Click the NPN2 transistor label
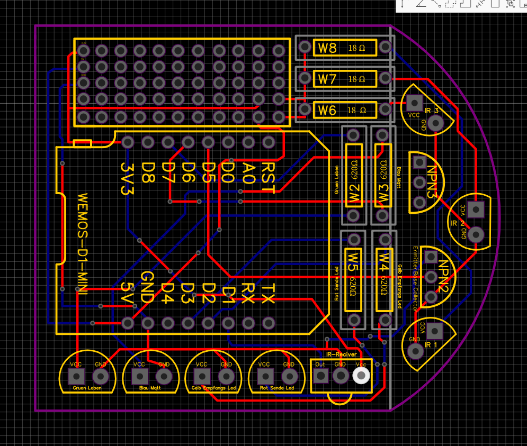This screenshot has width=527, height=446. [444, 276]
